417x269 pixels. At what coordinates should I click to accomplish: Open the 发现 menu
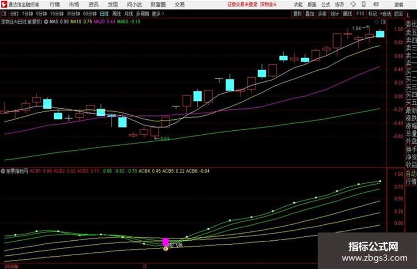point(113,4)
